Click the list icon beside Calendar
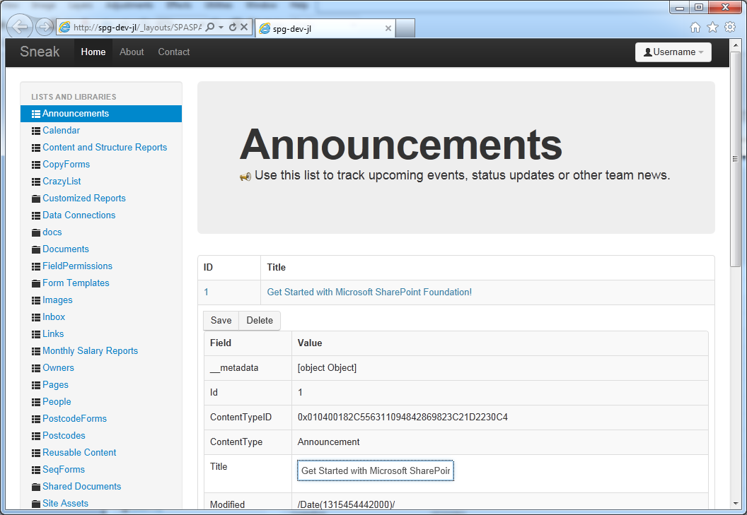This screenshot has width=747, height=515. click(x=36, y=131)
